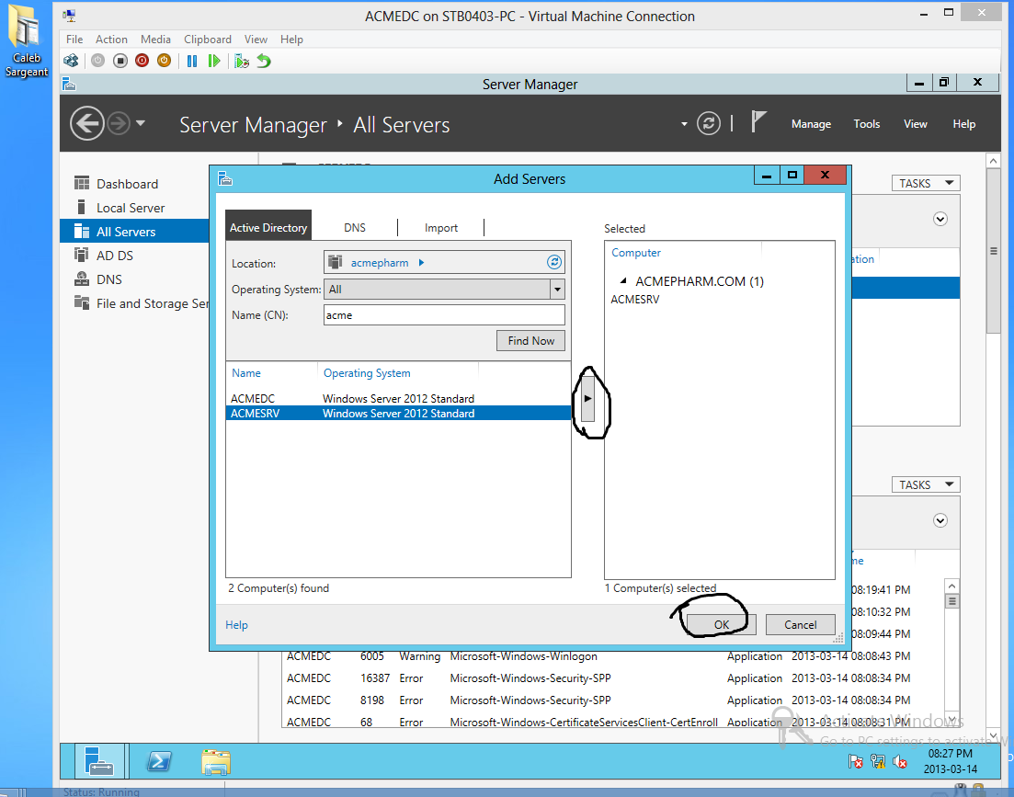Select All Servers in the sidebar

[134, 232]
